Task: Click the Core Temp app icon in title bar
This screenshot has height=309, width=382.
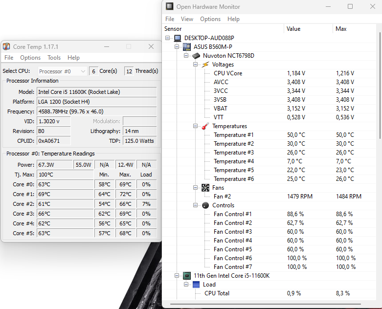Action: (6, 46)
